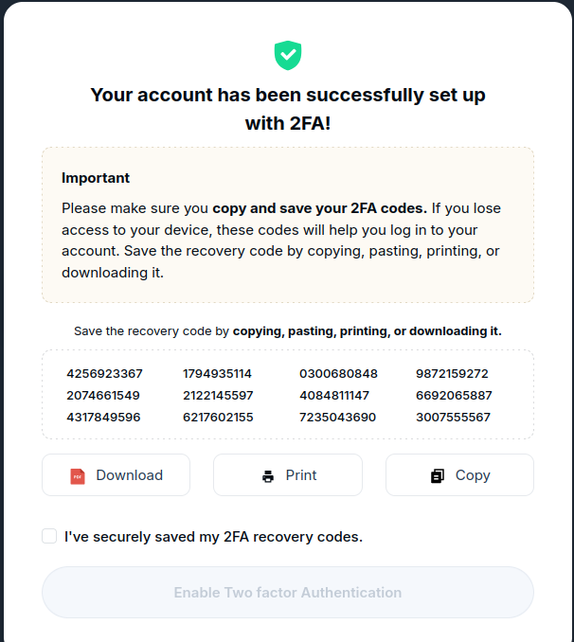Click the Important notice heading
The width and height of the screenshot is (574, 642).
pyautogui.click(x=96, y=178)
